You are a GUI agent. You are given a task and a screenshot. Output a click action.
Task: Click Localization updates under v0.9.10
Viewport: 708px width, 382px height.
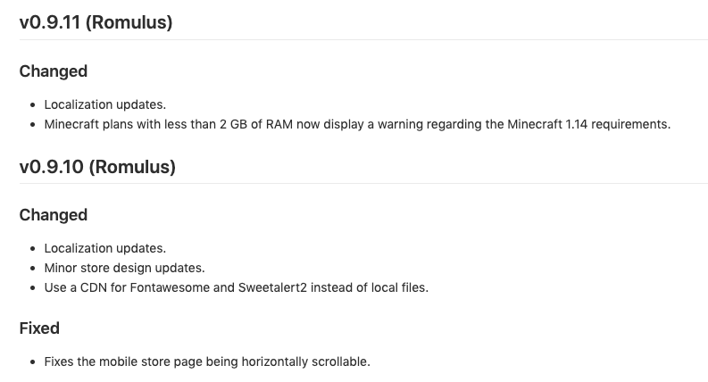pyautogui.click(x=105, y=248)
